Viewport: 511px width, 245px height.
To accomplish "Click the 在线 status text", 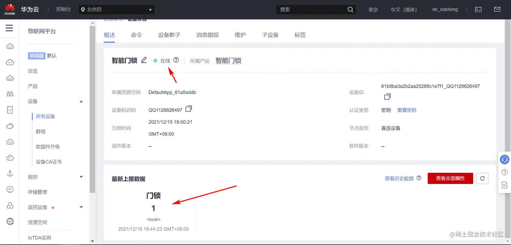I will (165, 61).
